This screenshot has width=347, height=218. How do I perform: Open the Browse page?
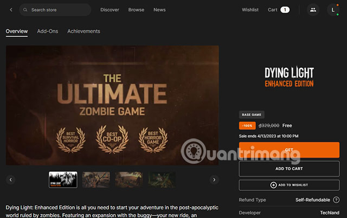(136, 10)
